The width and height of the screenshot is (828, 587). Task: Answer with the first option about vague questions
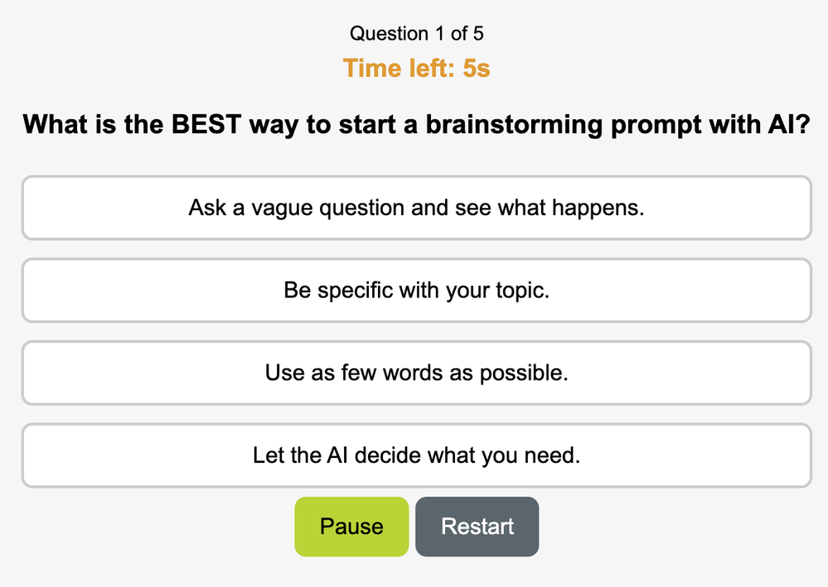point(416,208)
